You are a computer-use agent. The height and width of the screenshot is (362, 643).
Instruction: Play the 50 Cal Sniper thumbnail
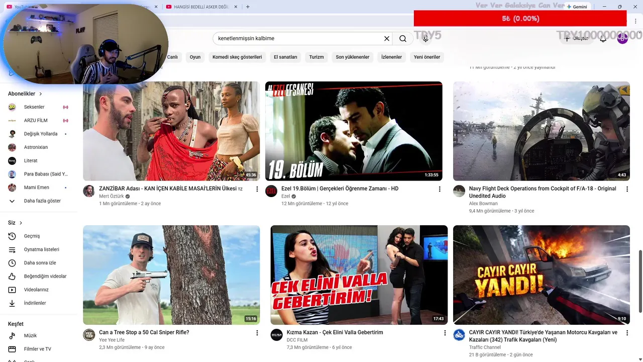click(x=171, y=275)
